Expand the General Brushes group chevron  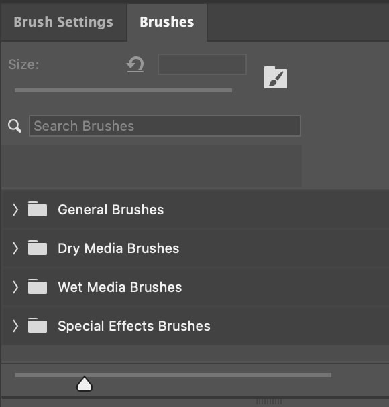click(x=15, y=210)
